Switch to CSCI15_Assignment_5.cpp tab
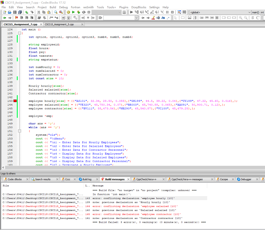Image resolution: width=265 pixels, height=230 pixels. pyautogui.click(x=59, y=24)
